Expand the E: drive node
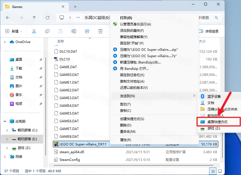241x175 pixels. point(7,139)
